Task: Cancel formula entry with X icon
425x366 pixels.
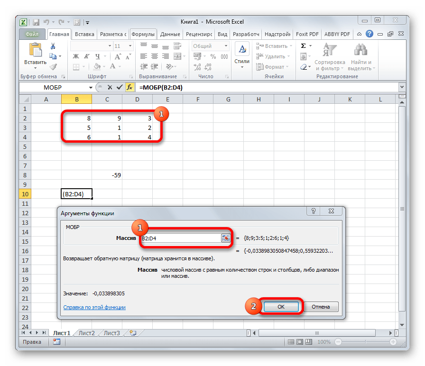Action: click(110, 88)
